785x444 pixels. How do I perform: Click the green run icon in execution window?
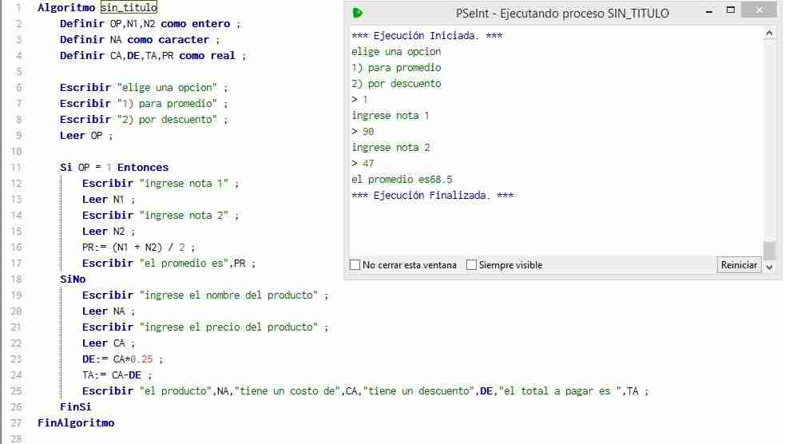pyautogui.click(x=358, y=13)
